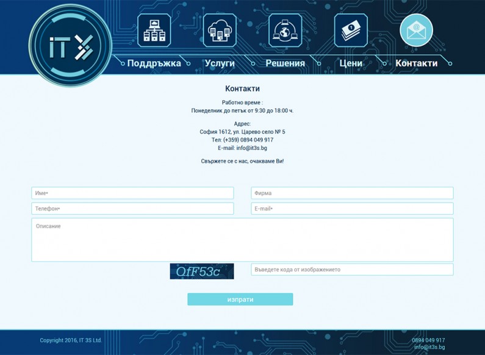Click the Copyright 2016, IT 3S Ltd. text
Screen dimensions: 485x355
[71, 340]
